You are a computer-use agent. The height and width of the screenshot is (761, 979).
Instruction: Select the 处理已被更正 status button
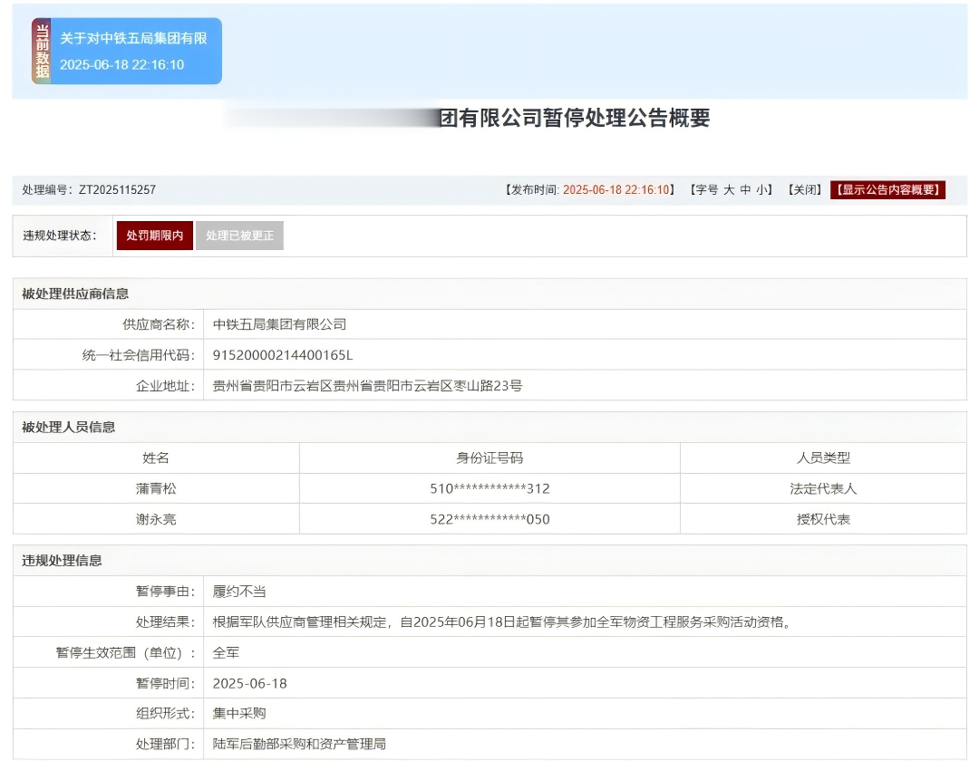coord(239,236)
